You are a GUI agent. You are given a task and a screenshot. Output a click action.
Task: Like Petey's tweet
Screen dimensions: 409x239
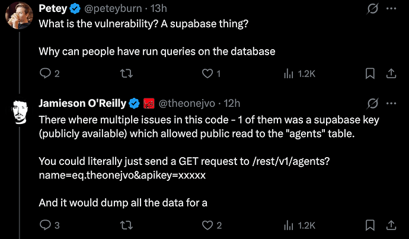coord(207,74)
